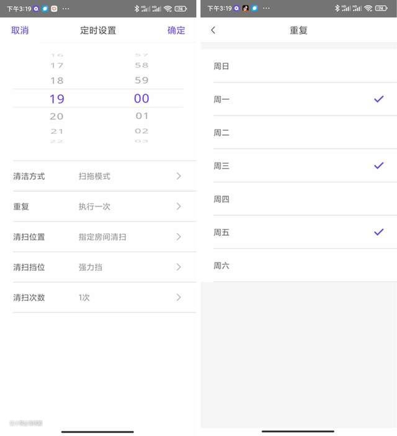The height and width of the screenshot is (436, 397).
Task: Expand 清扫挡位 chevron arrow
Action: pos(179,267)
